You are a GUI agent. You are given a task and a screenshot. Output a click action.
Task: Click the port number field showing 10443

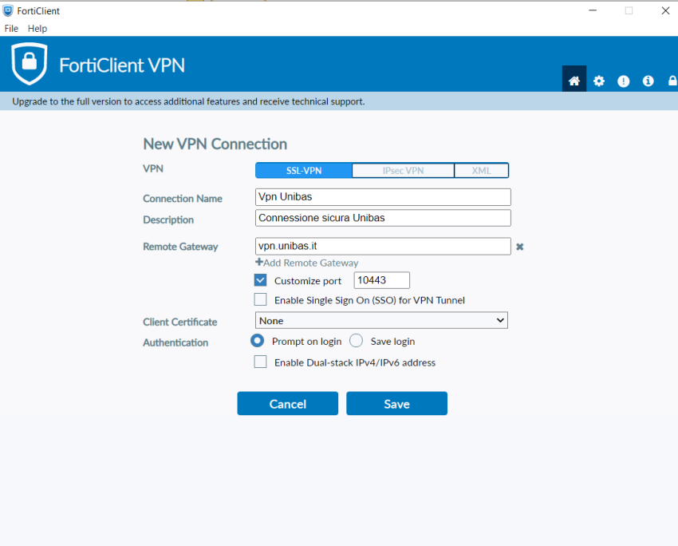point(381,280)
